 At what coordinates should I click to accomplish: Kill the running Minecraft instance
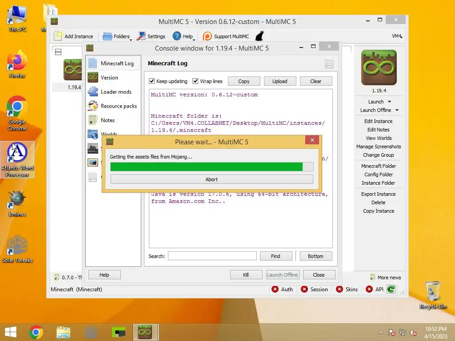[246, 274]
